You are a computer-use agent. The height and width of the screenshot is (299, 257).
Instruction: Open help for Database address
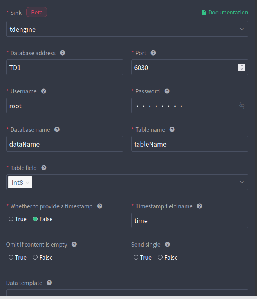click(62, 53)
